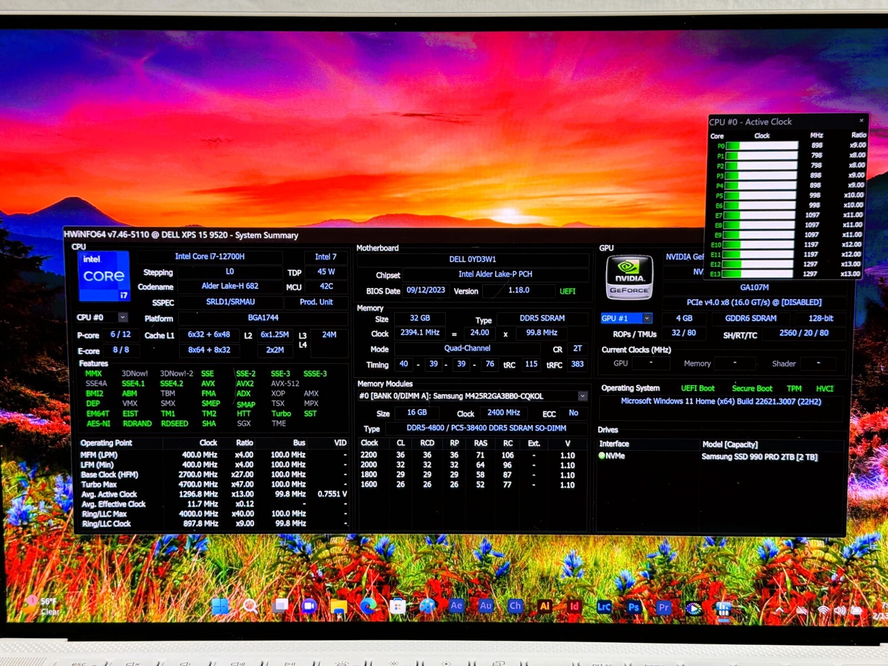Click the taskbar clock and date
The image size is (888, 666).
(x=879, y=610)
